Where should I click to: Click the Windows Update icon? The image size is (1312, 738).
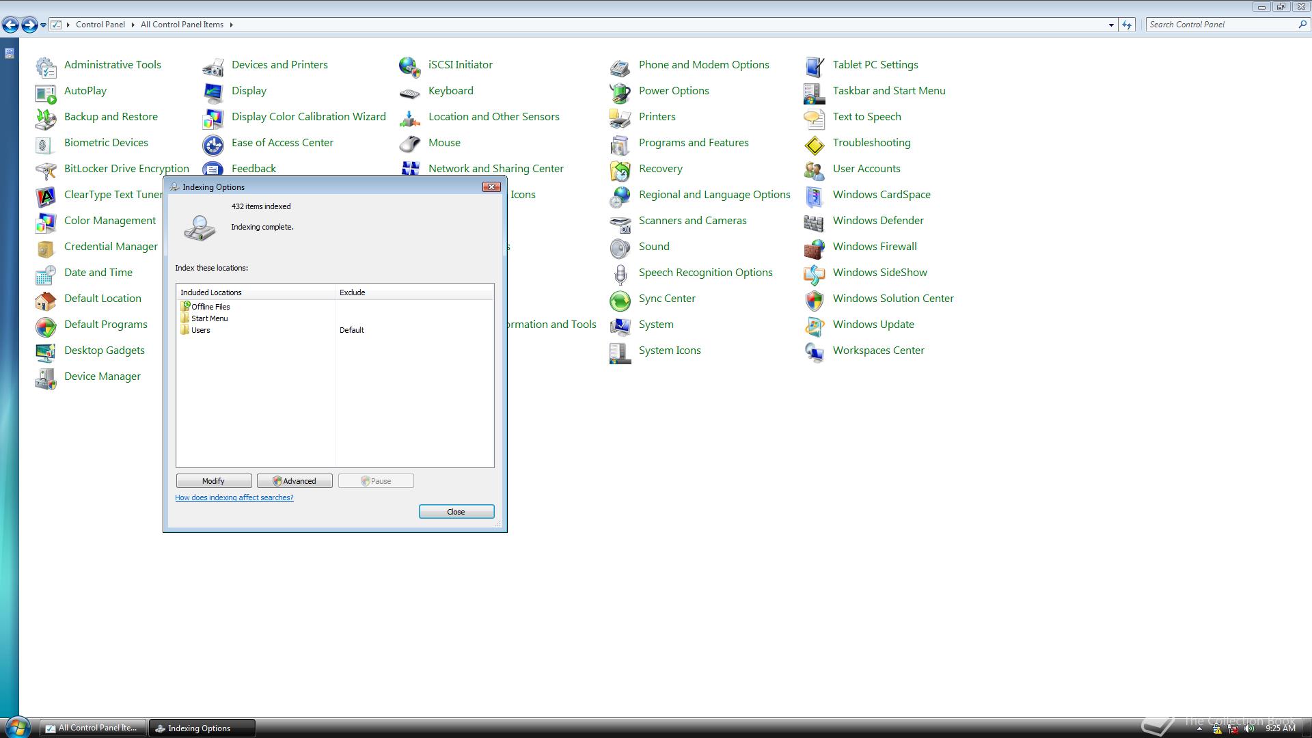point(815,327)
